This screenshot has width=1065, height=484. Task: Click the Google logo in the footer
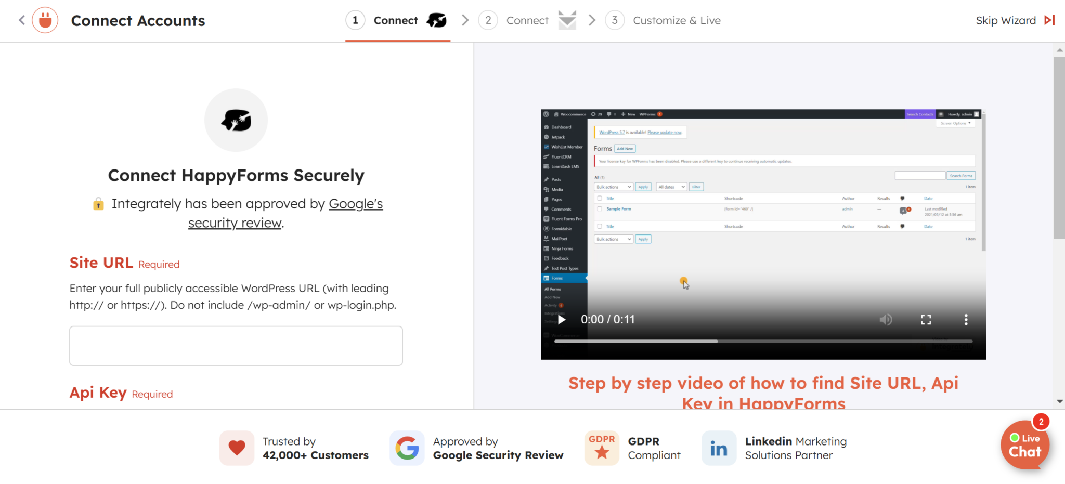407,448
